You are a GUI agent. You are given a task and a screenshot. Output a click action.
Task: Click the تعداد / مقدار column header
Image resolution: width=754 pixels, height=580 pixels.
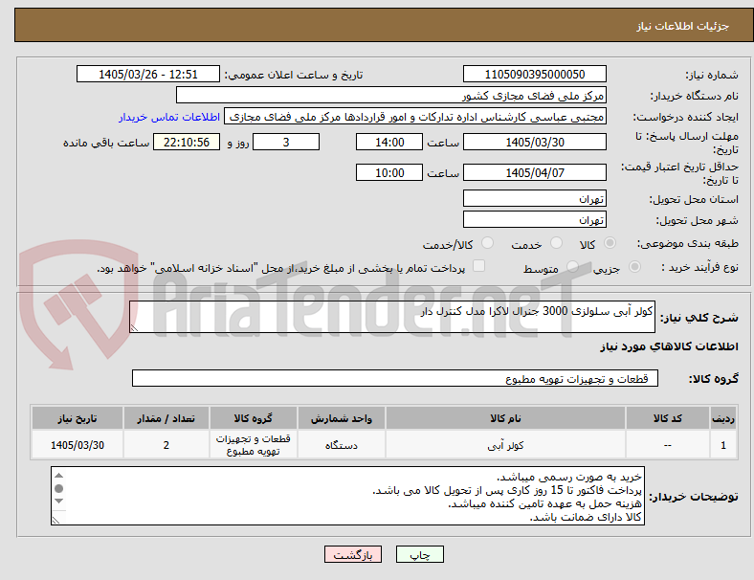(166, 418)
